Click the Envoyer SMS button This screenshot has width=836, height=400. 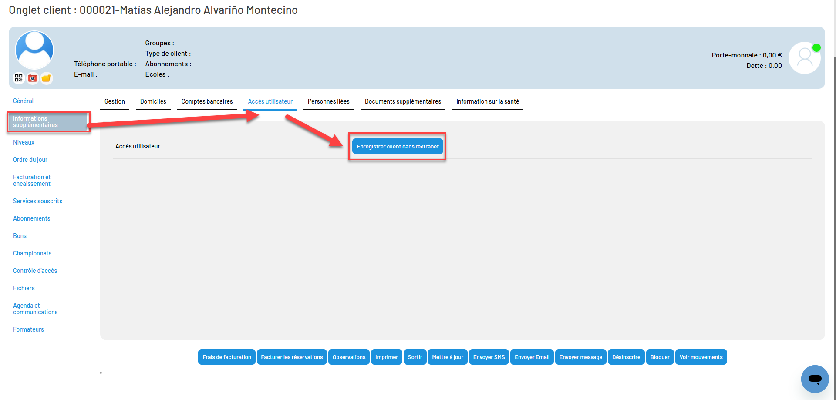(489, 357)
